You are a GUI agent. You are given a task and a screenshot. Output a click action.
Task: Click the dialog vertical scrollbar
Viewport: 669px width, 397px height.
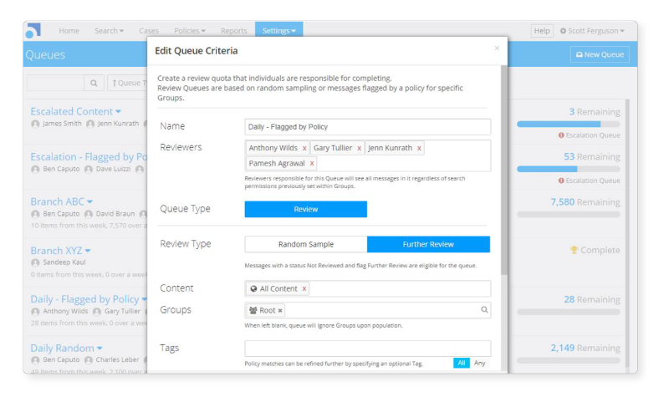click(504, 171)
